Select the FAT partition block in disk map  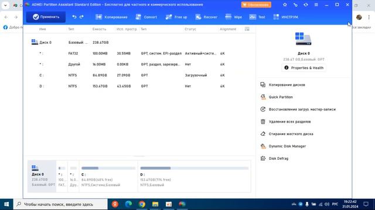coord(62,176)
